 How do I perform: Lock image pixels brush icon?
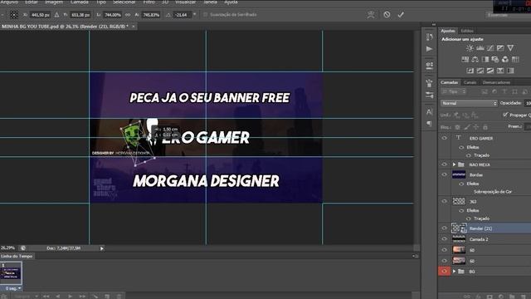[x=467, y=127]
